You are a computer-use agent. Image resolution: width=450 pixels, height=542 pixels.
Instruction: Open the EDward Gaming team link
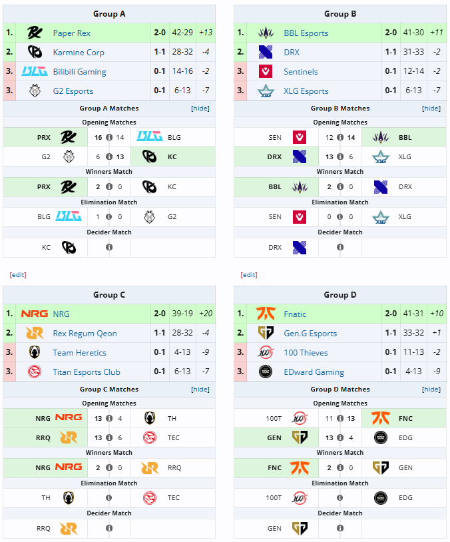click(314, 372)
